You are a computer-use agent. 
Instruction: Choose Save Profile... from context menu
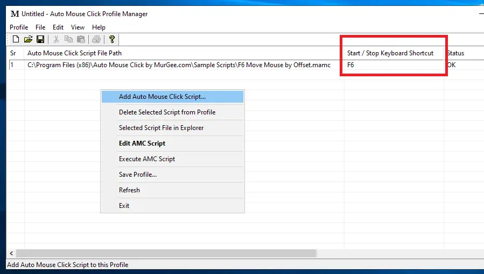click(x=172, y=175)
